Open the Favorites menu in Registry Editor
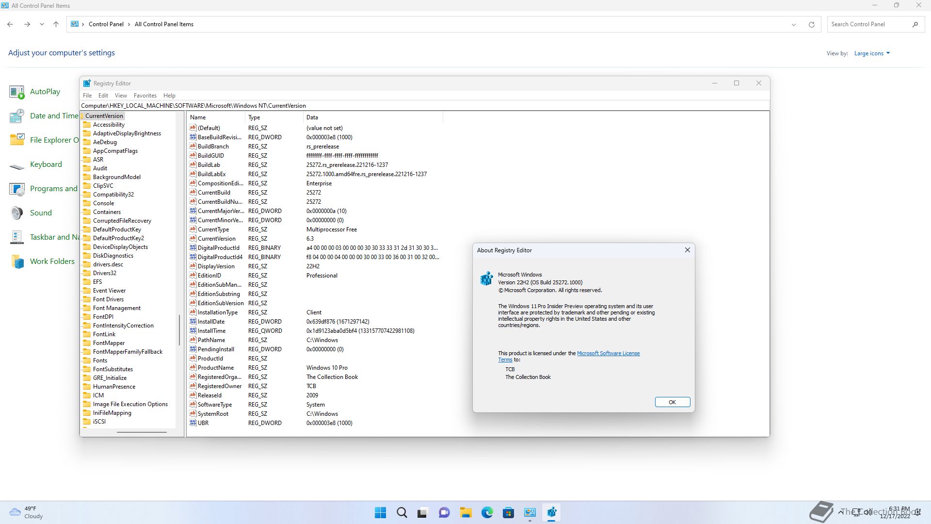Image resolution: width=931 pixels, height=524 pixels. tap(145, 96)
